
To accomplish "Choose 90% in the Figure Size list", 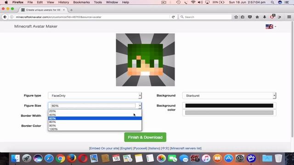I will click(95, 126).
